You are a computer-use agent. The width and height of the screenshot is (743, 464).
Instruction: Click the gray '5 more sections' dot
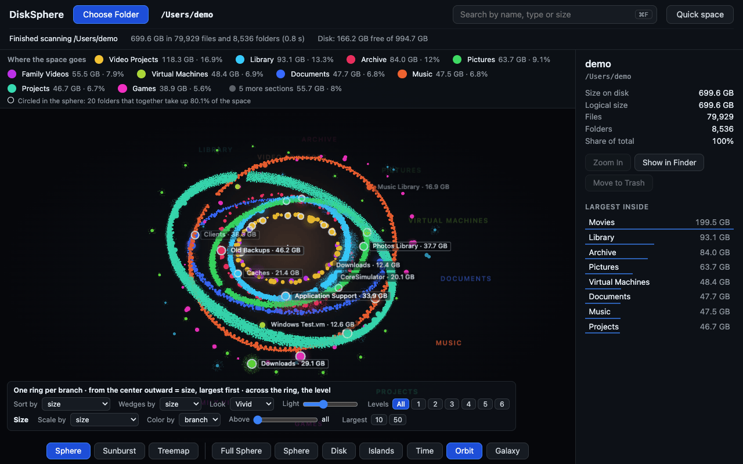tap(233, 89)
